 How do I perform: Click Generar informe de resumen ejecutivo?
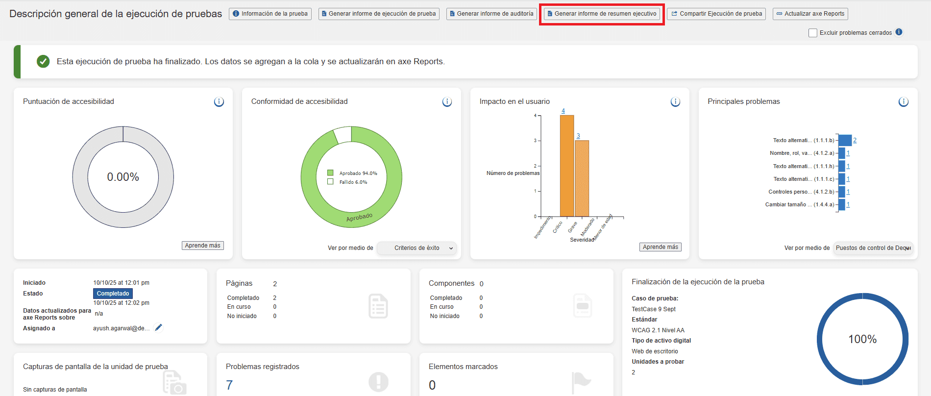(x=602, y=14)
